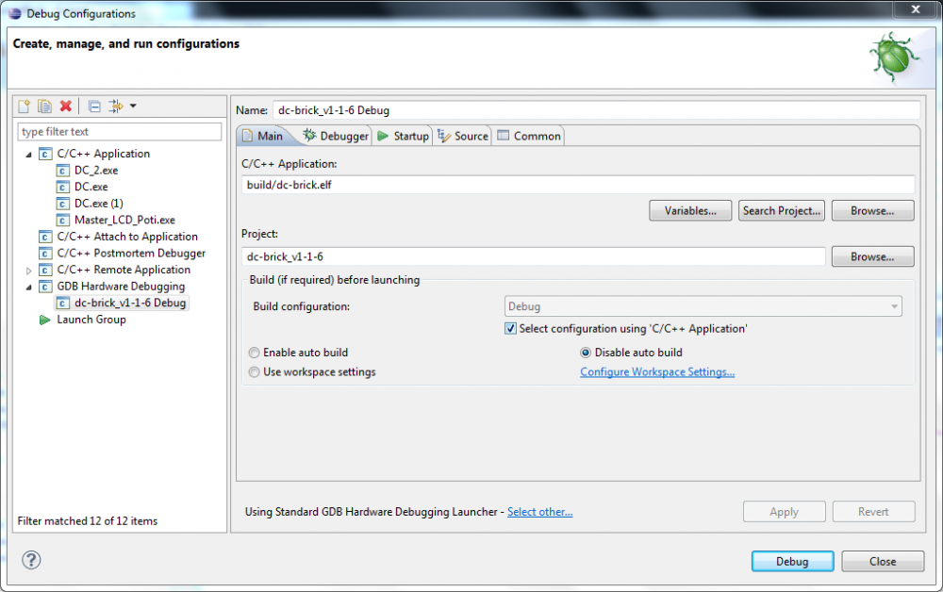Select the Enable auto build radio button
The width and height of the screenshot is (943, 592).
click(x=255, y=353)
